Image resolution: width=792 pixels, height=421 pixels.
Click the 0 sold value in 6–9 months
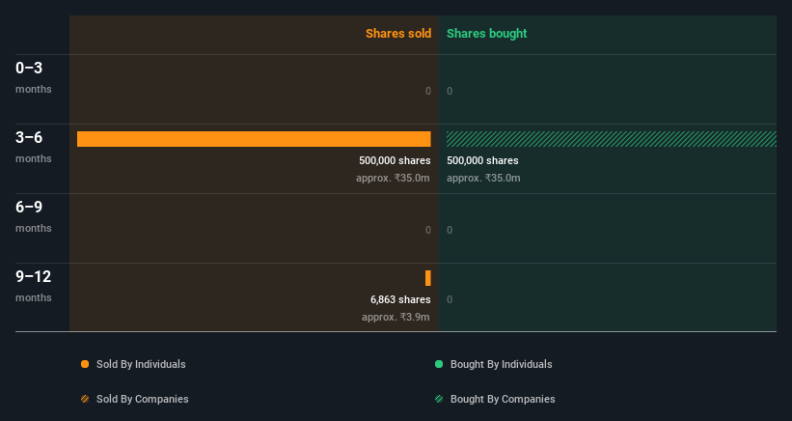[x=427, y=230]
